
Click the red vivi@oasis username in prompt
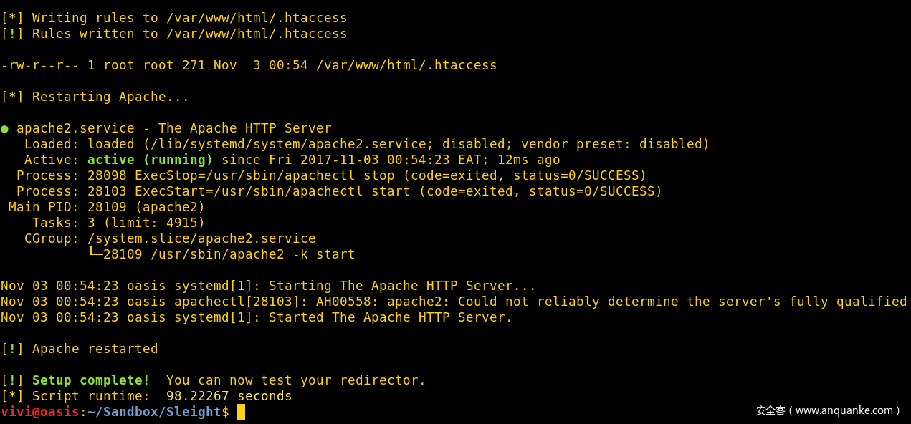pyautogui.click(x=40, y=412)
